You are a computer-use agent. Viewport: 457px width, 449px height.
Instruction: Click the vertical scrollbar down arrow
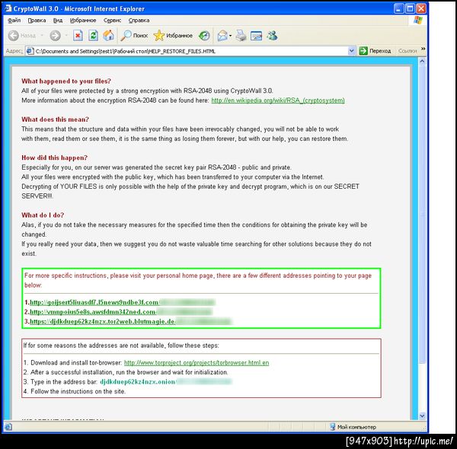pos(422,416)
